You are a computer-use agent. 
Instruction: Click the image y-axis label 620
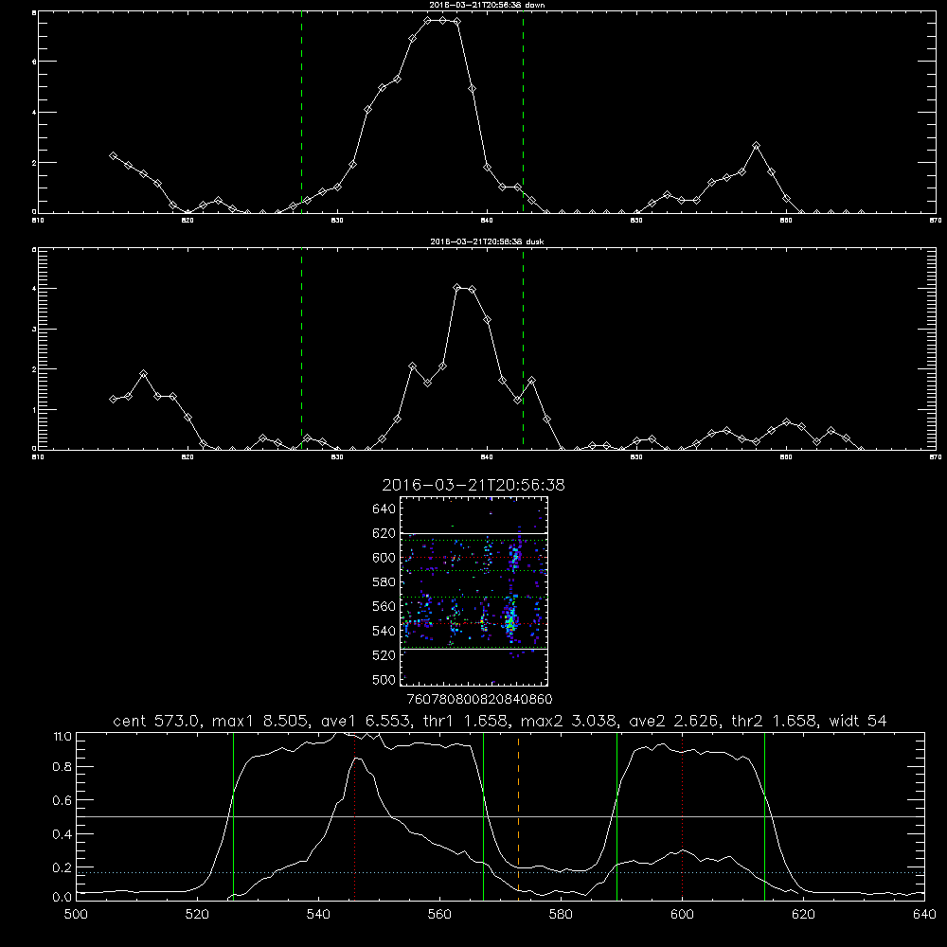point(384,533)
